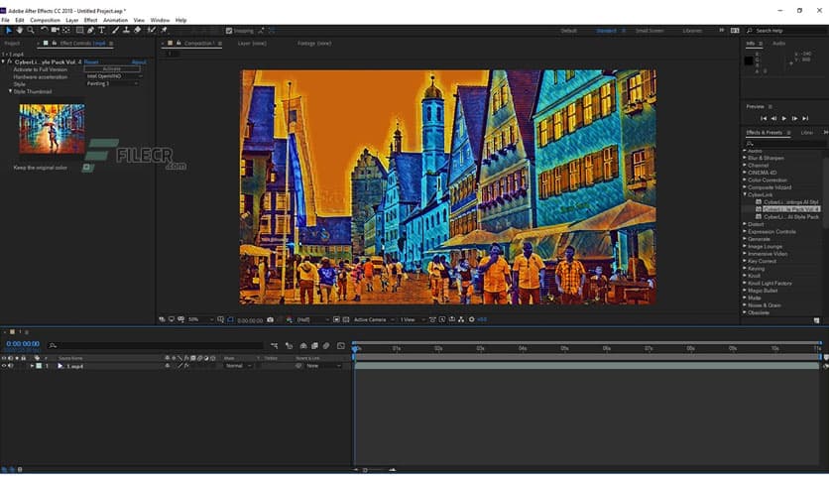829x480 pixels.
Task: Switch to the Audio panel tab
Action: click(x=778, y=44)
